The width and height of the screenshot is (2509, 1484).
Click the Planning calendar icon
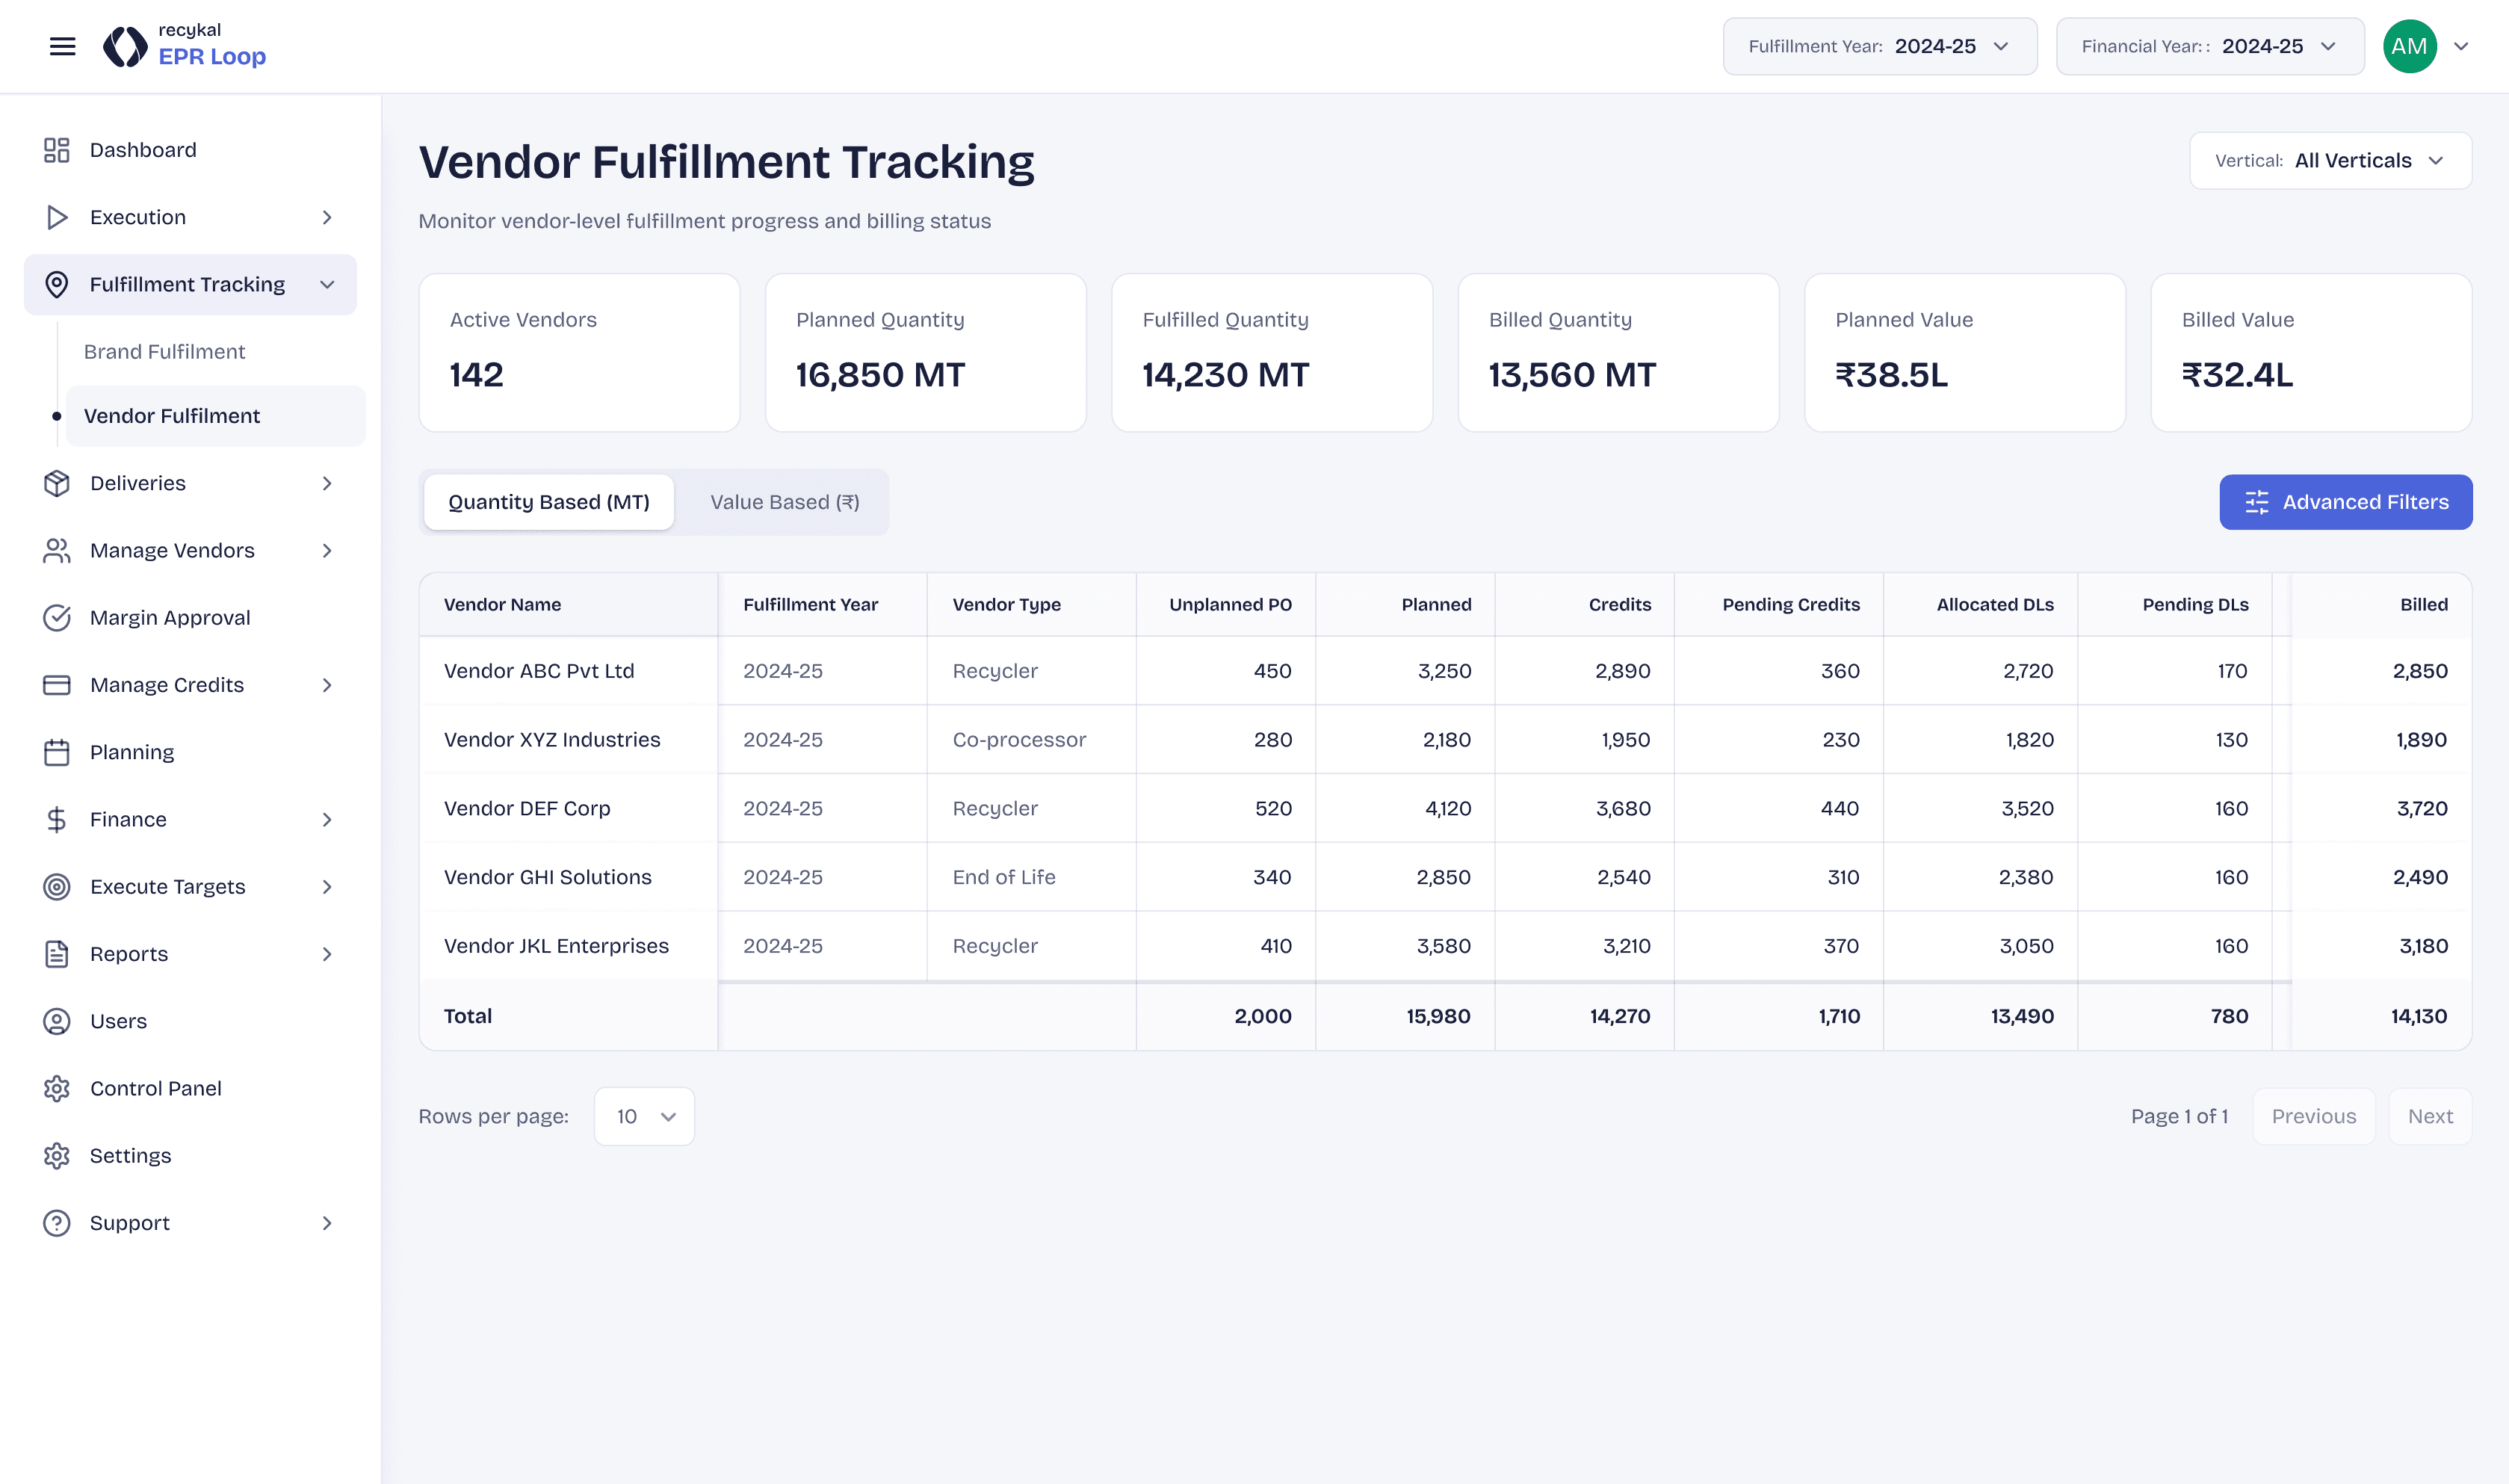(x=57, y=752)
